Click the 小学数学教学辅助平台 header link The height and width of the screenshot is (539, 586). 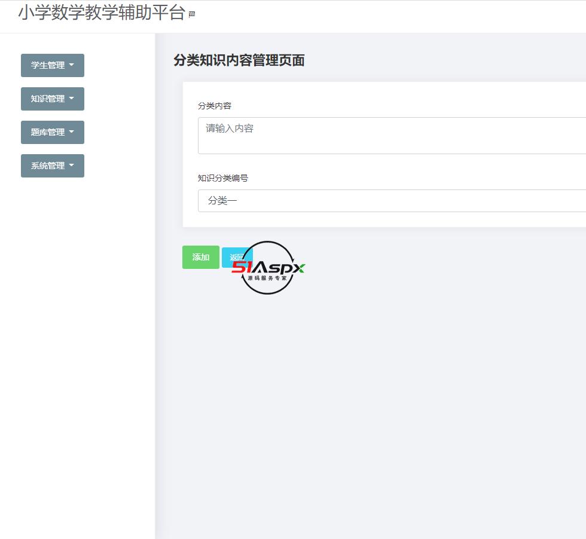pos(102,11)
